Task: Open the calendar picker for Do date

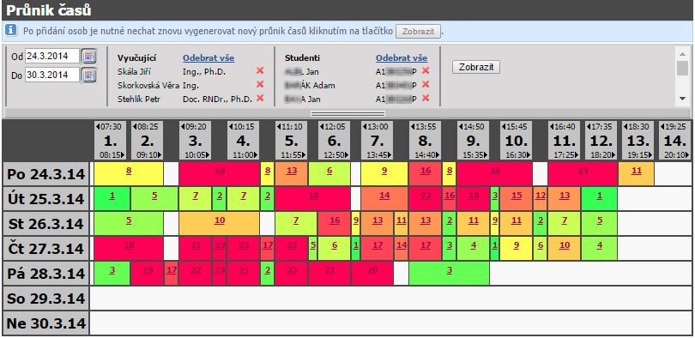Action: pos(89,75)
